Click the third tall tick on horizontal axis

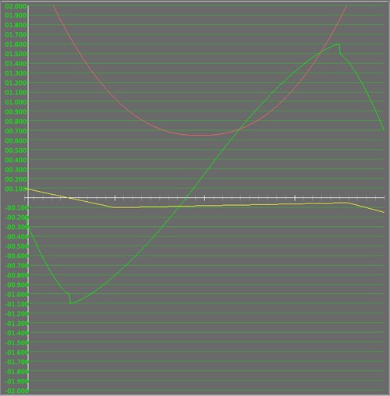(x=295, y=198)
